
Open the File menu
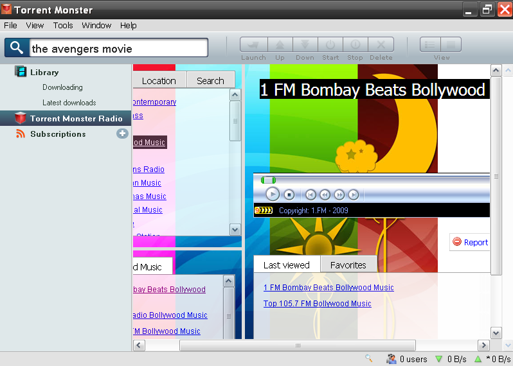point(10,26)
